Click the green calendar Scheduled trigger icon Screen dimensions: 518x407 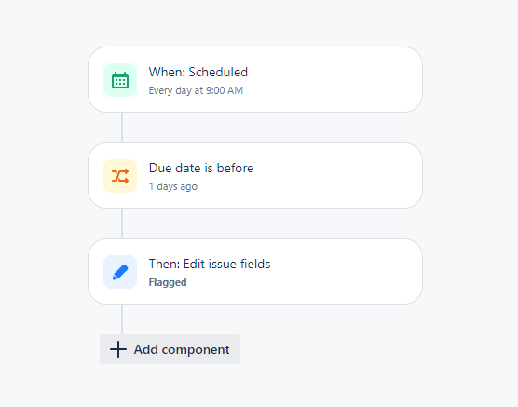pos(120,80)
